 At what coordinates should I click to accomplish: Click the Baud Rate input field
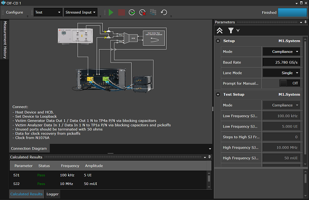tap(281, 62)
